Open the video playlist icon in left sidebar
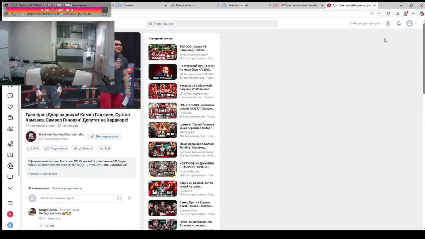425x239 pixels. point(10,118)
